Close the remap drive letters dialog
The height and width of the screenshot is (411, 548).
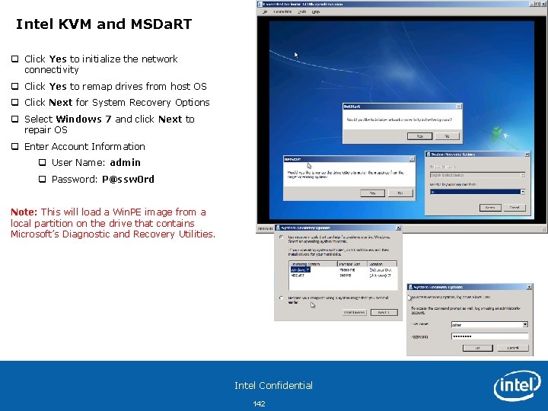[x=412, y=159]
